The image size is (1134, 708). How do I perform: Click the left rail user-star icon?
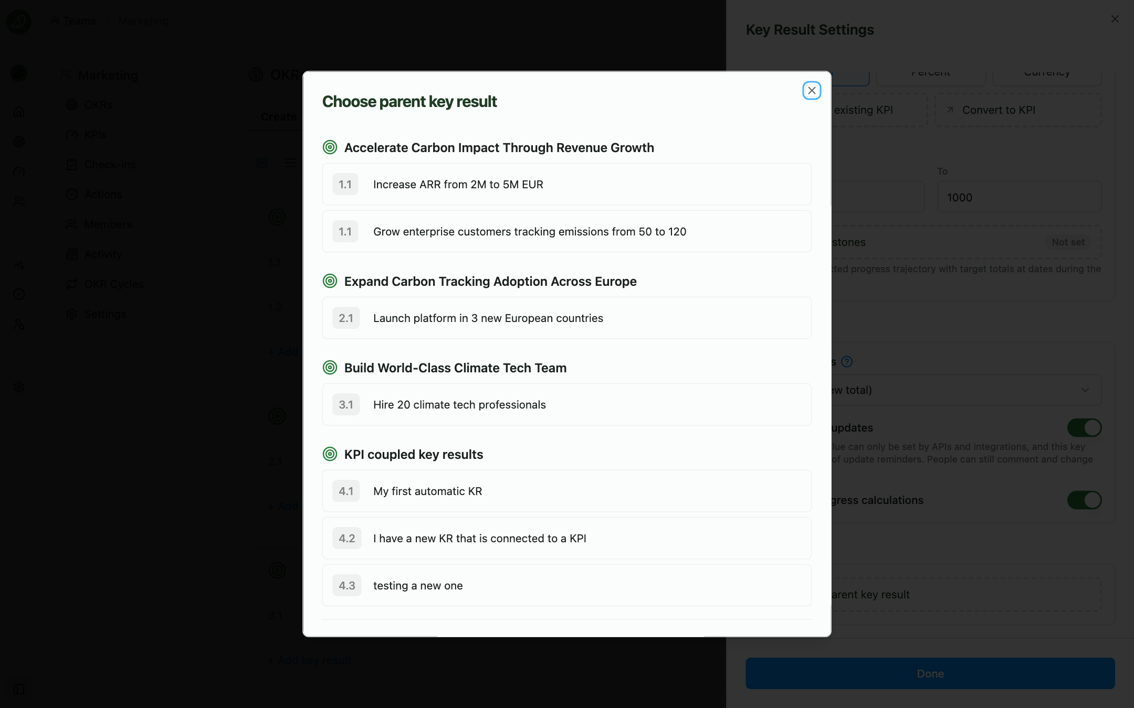point(19,325)
